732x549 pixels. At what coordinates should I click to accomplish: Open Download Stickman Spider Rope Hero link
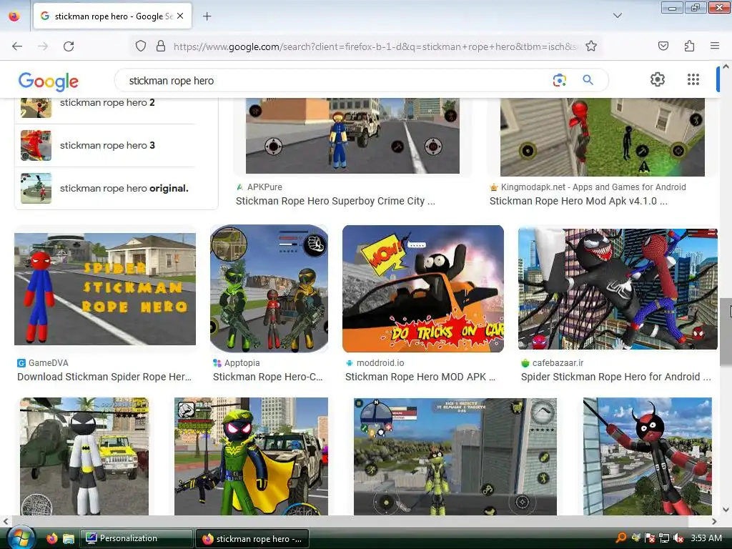pos(104,377)
